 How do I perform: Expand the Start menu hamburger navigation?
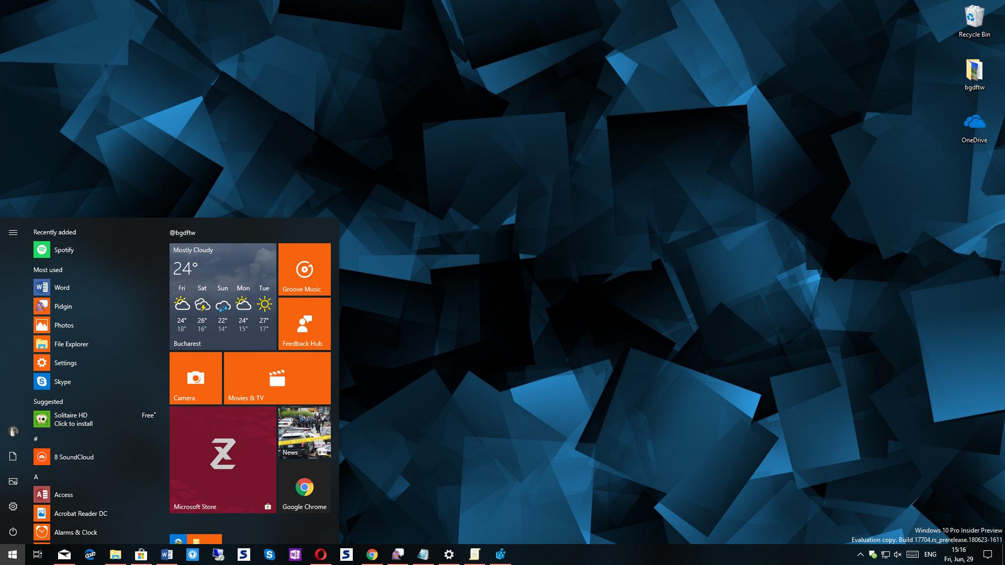(x=13, y=232)
